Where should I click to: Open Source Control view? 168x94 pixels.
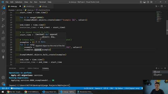3,20
